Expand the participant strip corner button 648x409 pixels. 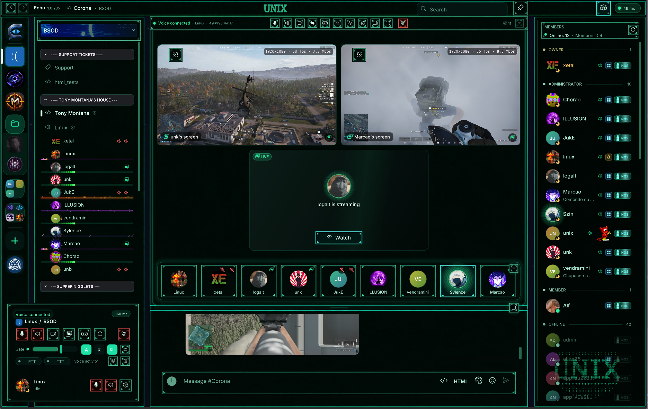point(514,268)
